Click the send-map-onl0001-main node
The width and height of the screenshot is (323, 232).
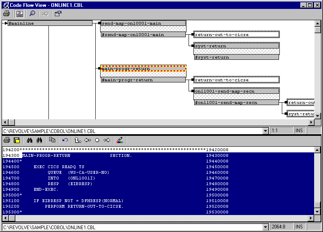coord(143,23)
